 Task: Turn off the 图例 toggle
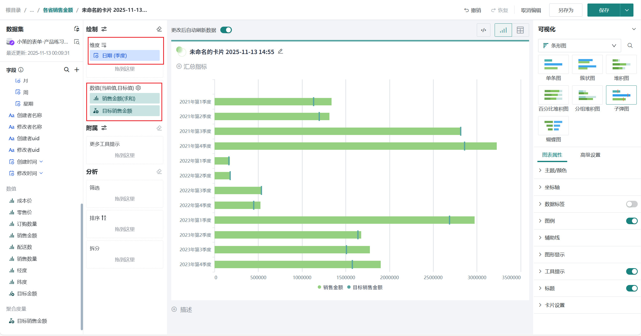pos(631,221)
